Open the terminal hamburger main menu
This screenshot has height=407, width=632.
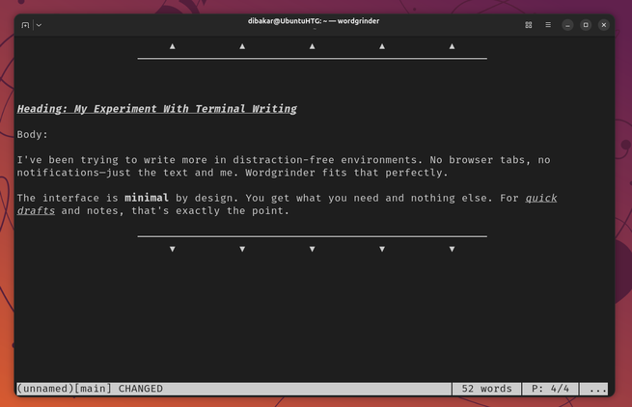pos(548,25)
